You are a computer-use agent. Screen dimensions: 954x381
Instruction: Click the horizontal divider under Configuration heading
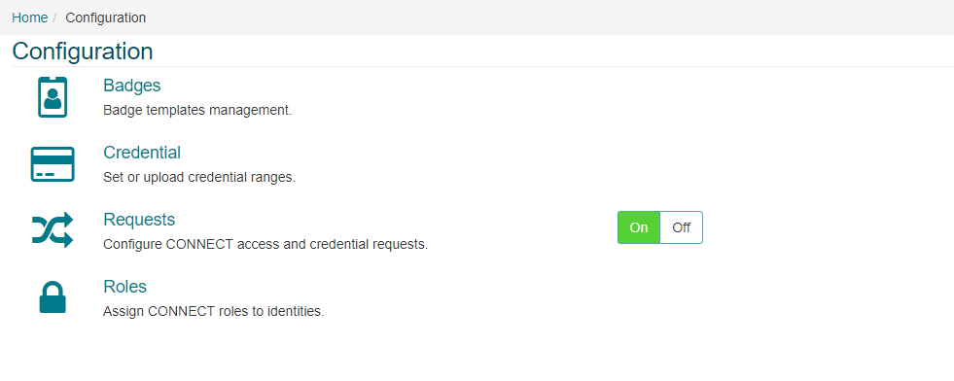(482, 66)
